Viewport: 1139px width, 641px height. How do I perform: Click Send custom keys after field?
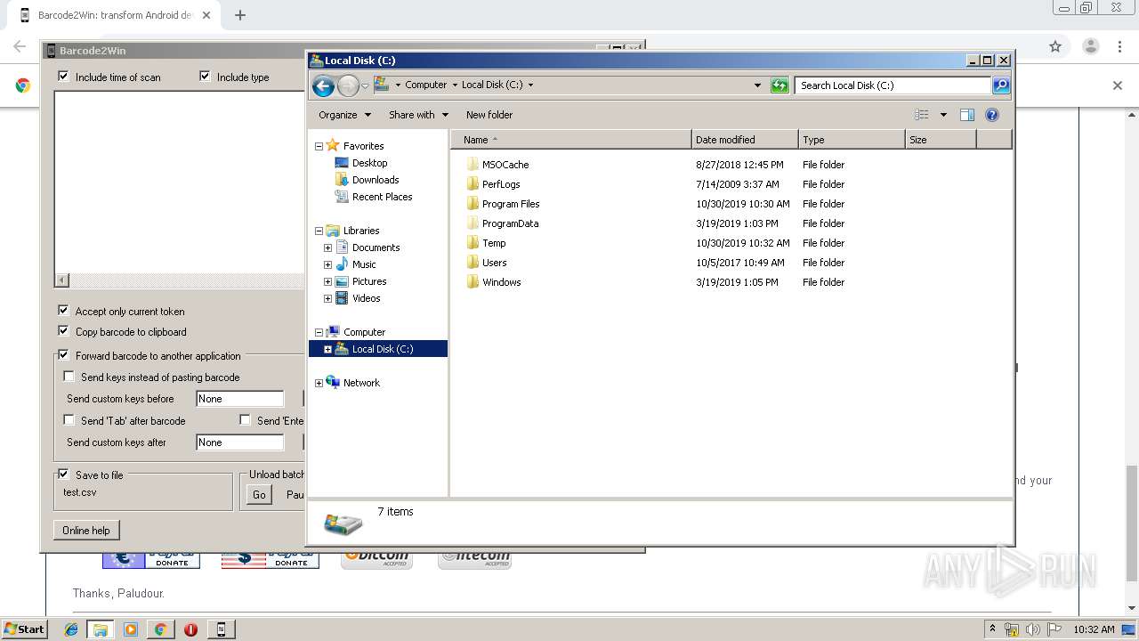pyautogui.click(x=239, y=442)
